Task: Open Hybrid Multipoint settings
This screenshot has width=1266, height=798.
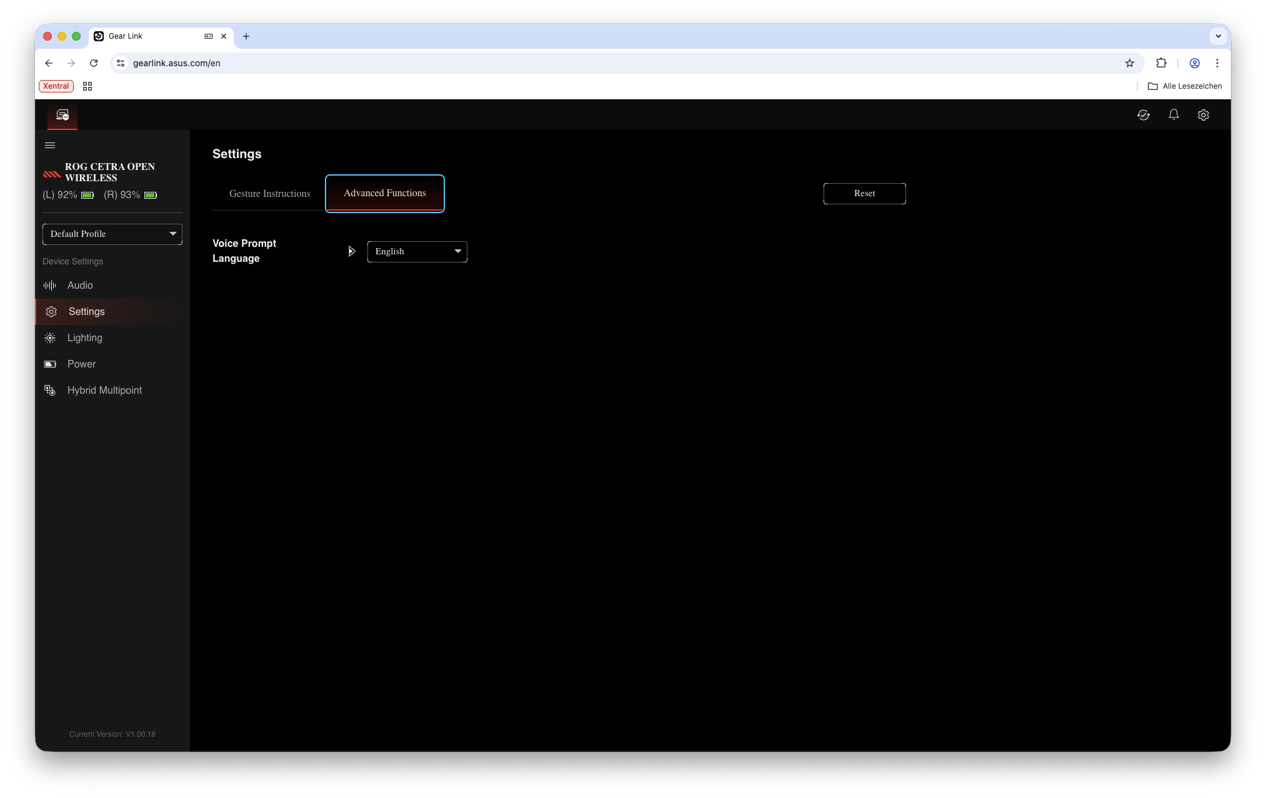Action: coord(104,391)
